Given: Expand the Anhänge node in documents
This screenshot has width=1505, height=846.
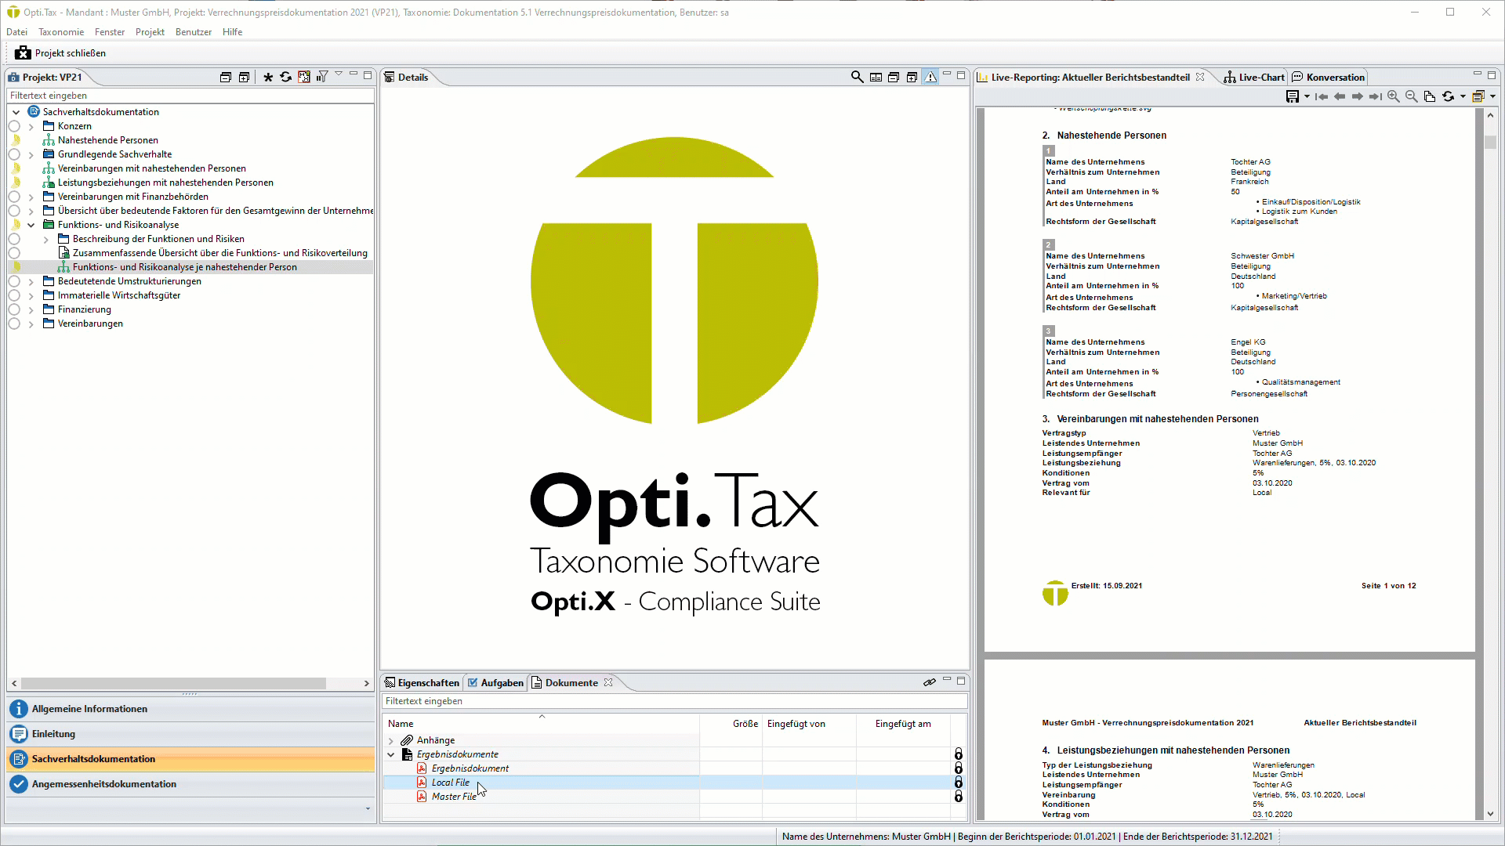Looking at the screenshot, I should tap(391, 740).
